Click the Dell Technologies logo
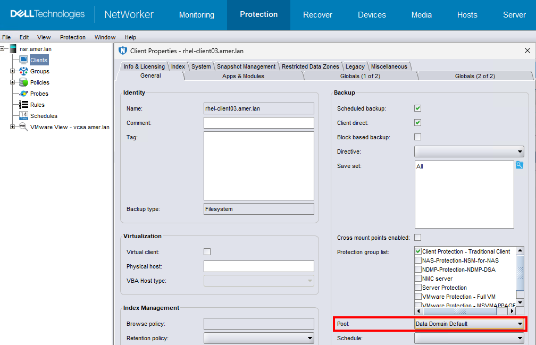This screenshot has height=345, width=536. (47, 14)
